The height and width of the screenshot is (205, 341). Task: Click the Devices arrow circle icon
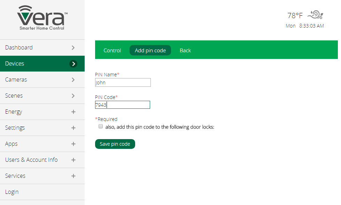(x=73, y=64)
